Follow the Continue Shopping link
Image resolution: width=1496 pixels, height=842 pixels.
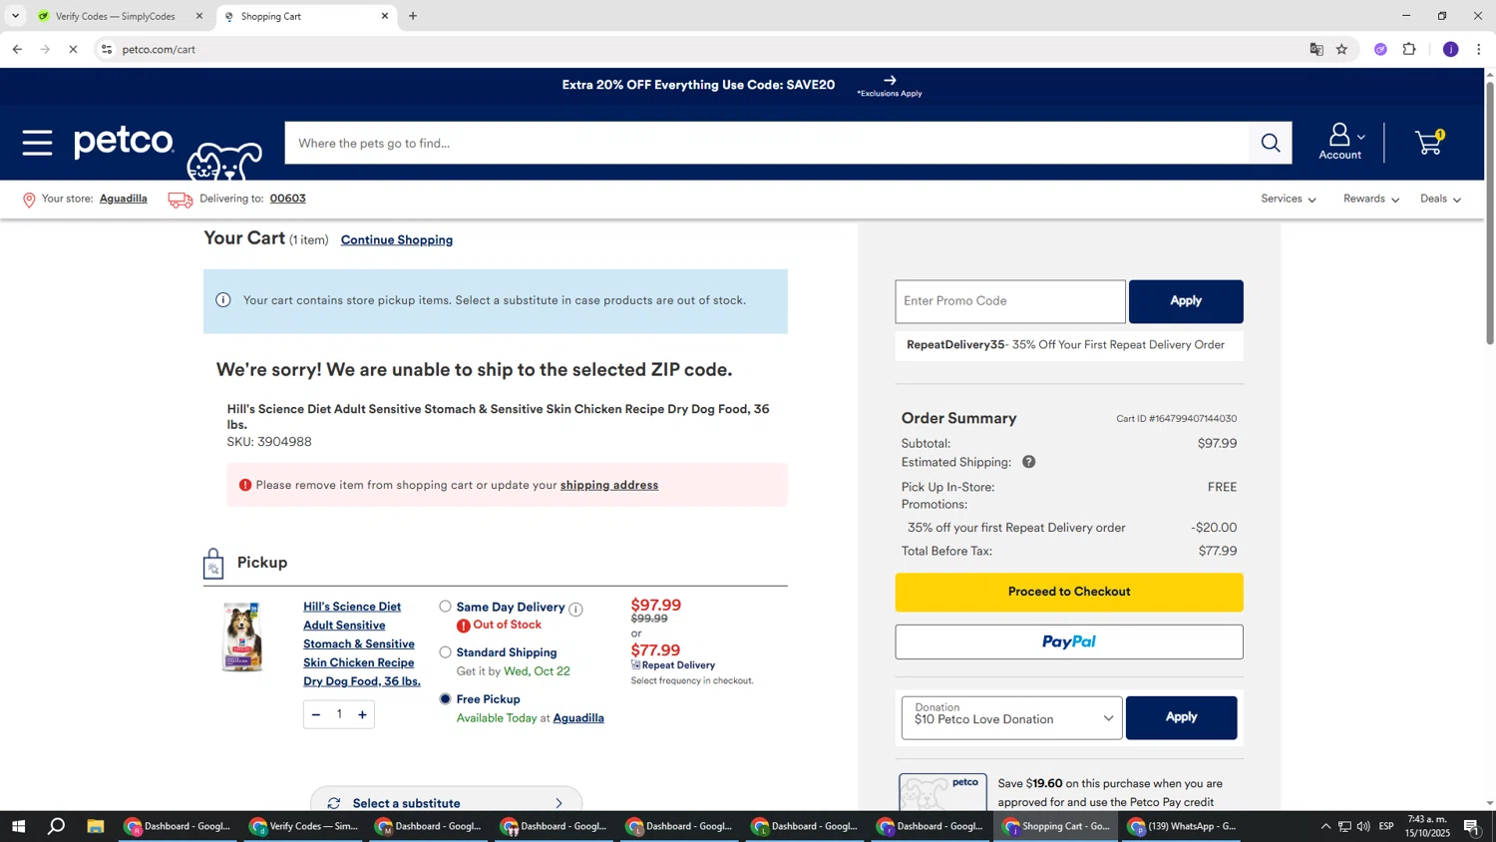pyautogui.click(x=397, y=240)
